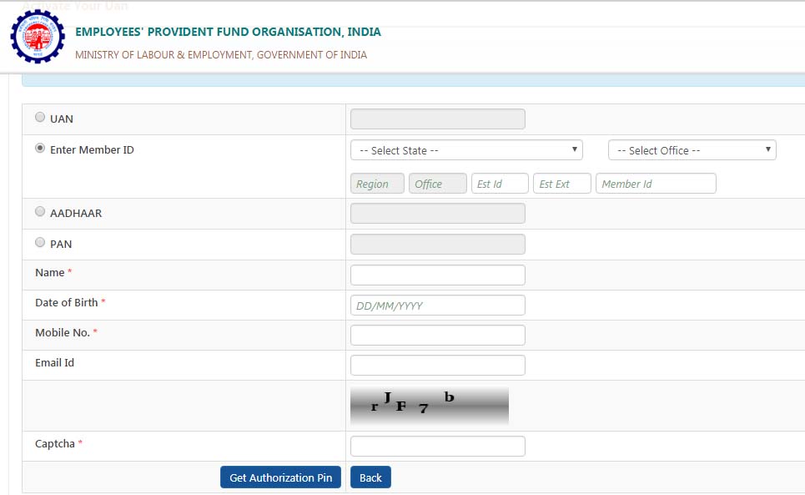Choose the PAN radio option
The height and width of the screenshot is (495, 805).
click(x=40, y=242)
